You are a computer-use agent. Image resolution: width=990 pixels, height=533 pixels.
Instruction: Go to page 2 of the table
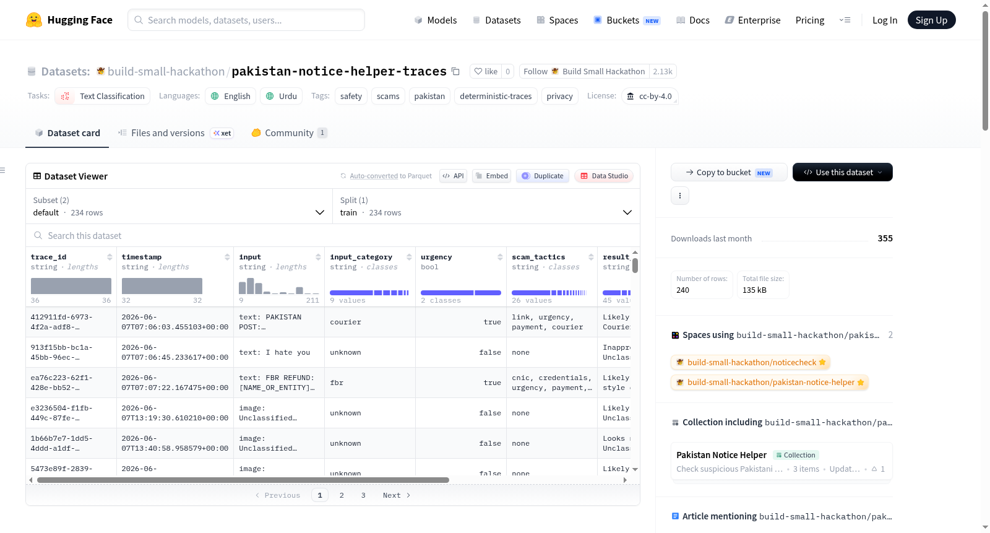point(342,495)
